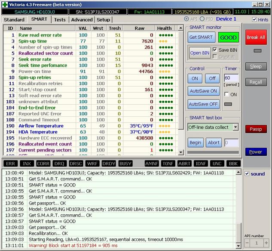Screen dimensions: 272x251
Task: Toggle the sound checkbox
Action: (x=247, y=174)
